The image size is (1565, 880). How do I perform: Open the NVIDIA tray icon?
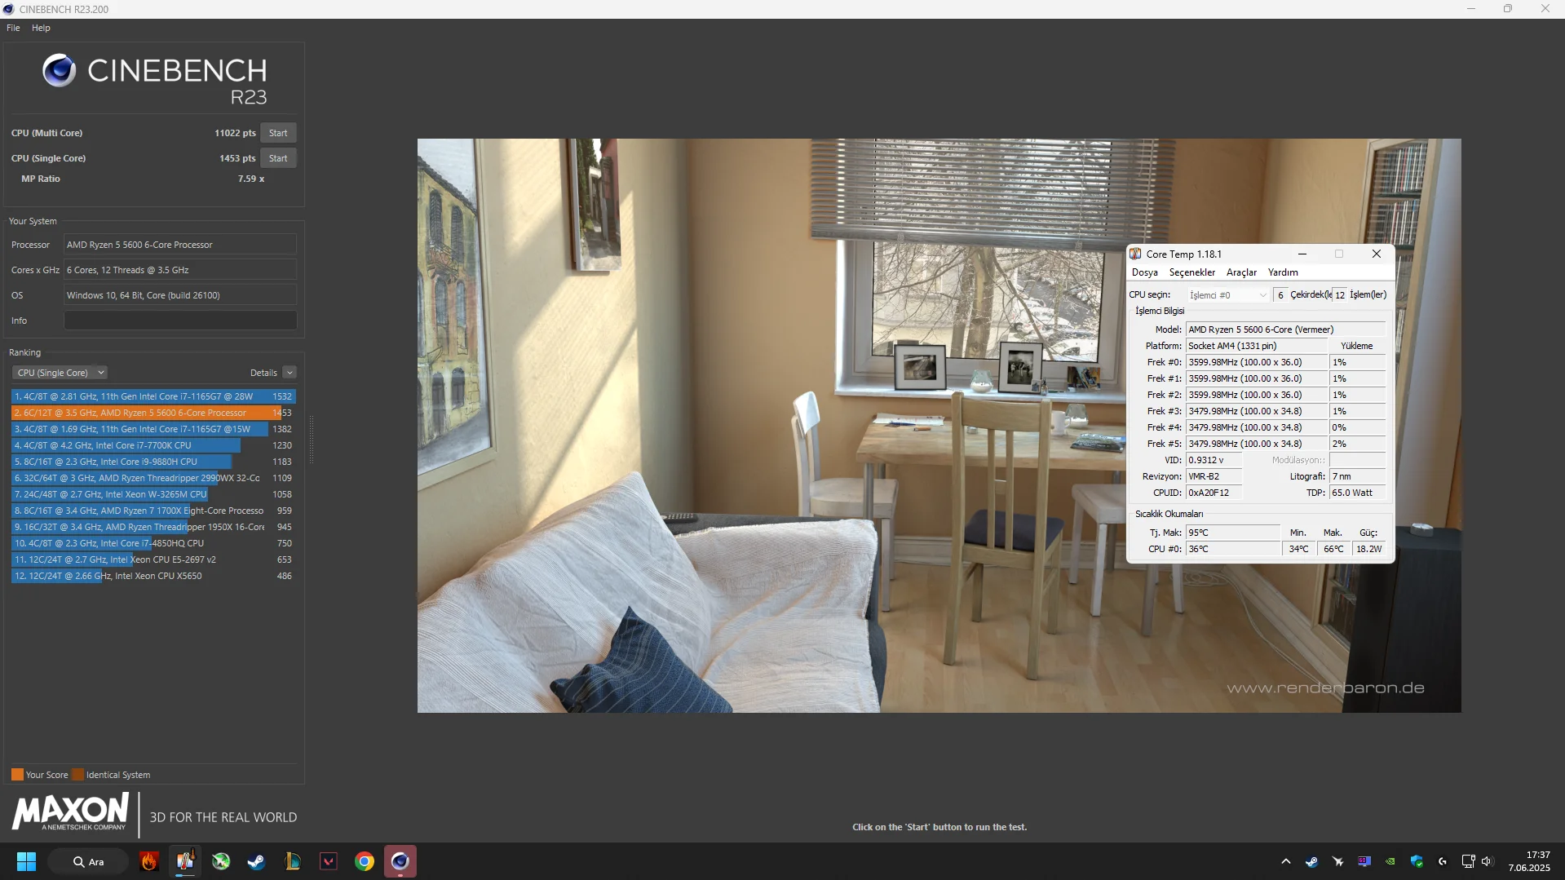(x=1390, y=861)
